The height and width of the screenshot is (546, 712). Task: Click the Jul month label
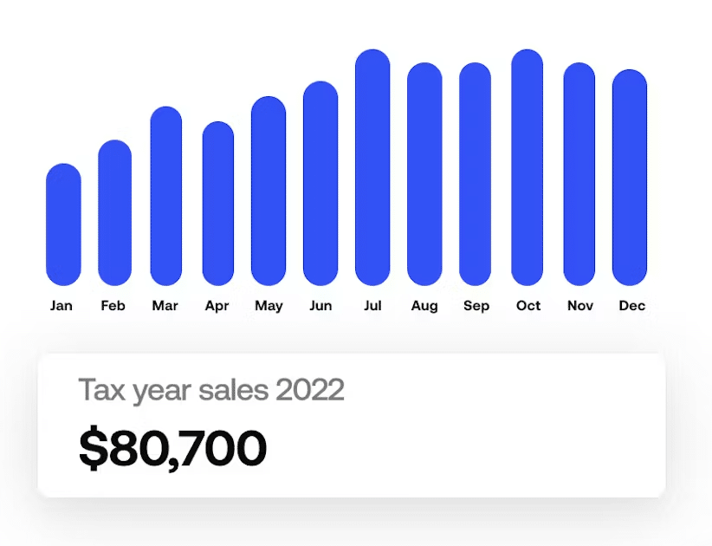(x=372, y=306)
